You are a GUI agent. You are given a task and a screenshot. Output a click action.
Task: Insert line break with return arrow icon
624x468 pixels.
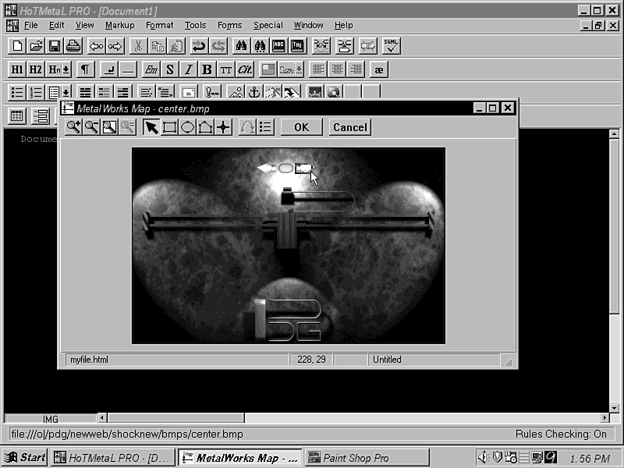point(108,69)
